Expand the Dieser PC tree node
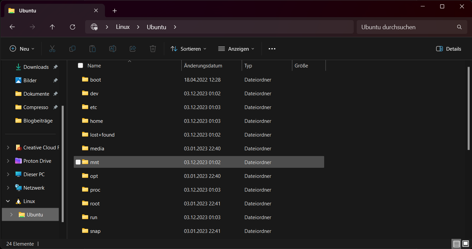The width and height of the screenshot is (472, 249). 8,175
